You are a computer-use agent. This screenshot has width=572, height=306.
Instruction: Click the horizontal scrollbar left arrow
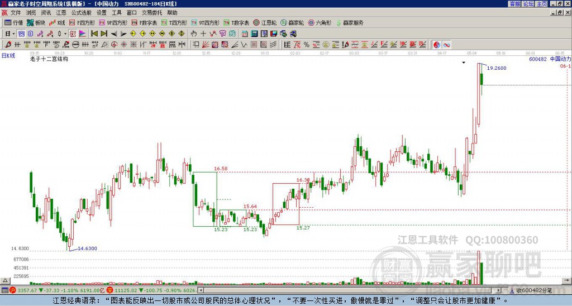(201, 290)
